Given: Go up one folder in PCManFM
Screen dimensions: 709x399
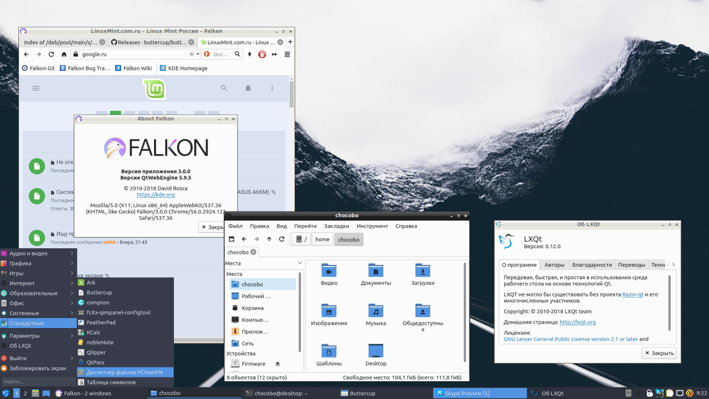Looking at the screenshot, I should [269, 239].
